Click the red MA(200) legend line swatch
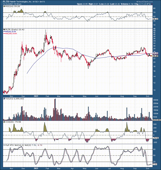Viewport: 161px width, 170px height. coord(4,34)
